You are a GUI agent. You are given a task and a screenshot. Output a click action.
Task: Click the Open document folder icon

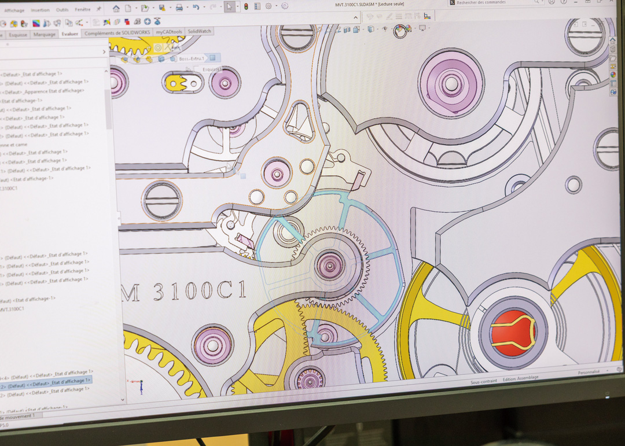tap(145, 8)
